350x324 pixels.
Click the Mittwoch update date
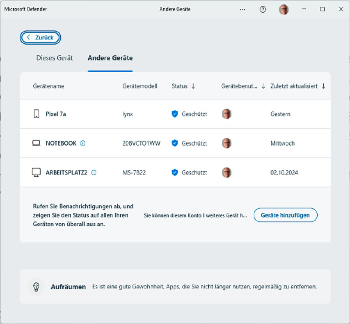283,143
